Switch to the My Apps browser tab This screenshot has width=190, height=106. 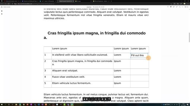click(83, 1)
